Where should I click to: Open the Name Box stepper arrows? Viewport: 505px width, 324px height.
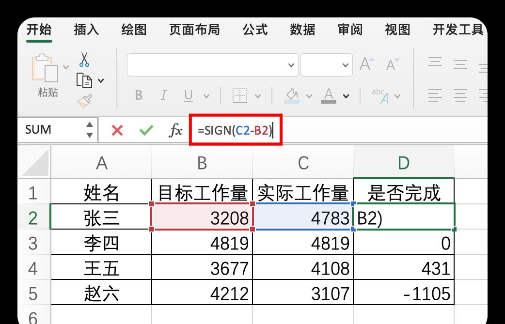coord(90,130)
